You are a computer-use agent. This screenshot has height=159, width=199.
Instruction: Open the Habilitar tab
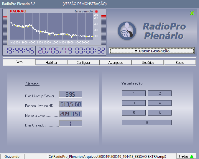pyautogui.click(x=51, y=63)
